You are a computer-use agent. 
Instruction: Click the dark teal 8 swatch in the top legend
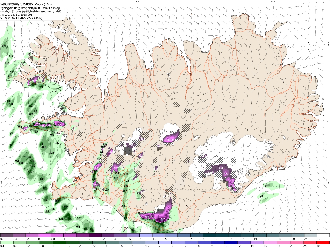[x=209, y=235]
